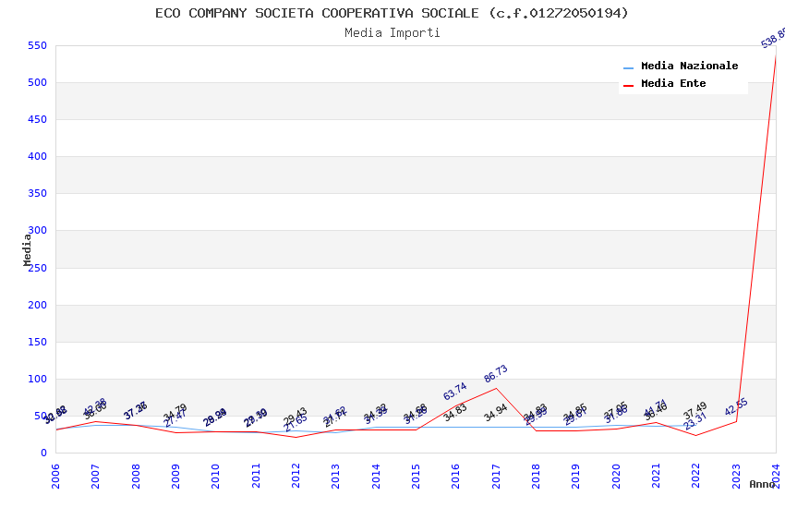Select year 2007 on the x-axis
Image resolution: width=785 pixels, height=508 pixels.
(96, 476)
